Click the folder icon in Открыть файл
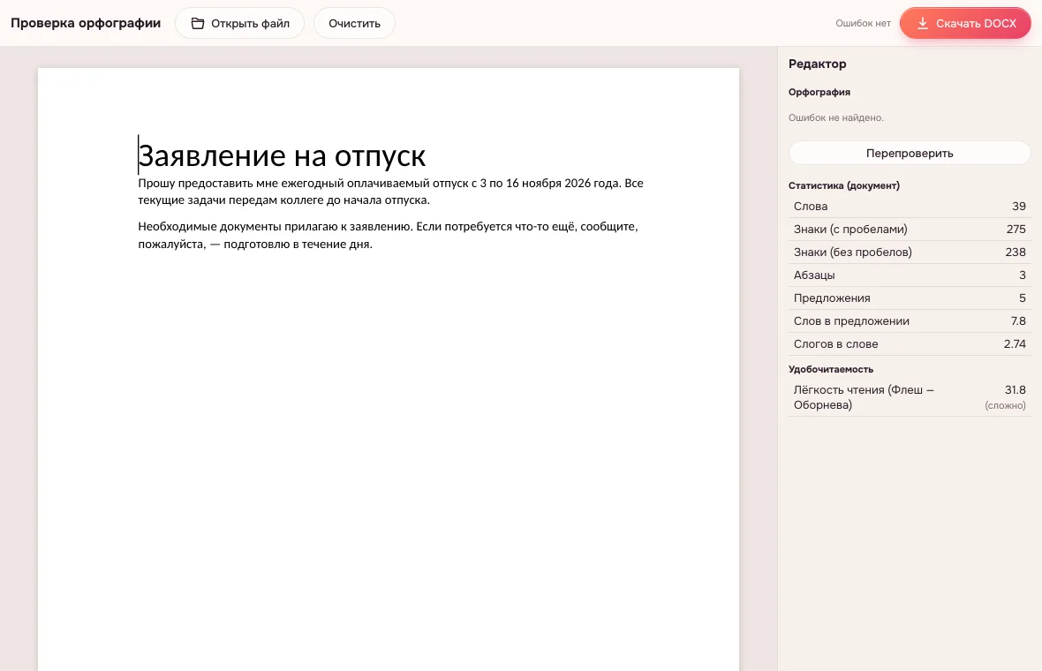The width and height of the screenshot is (1042, 671). (198, 23)
